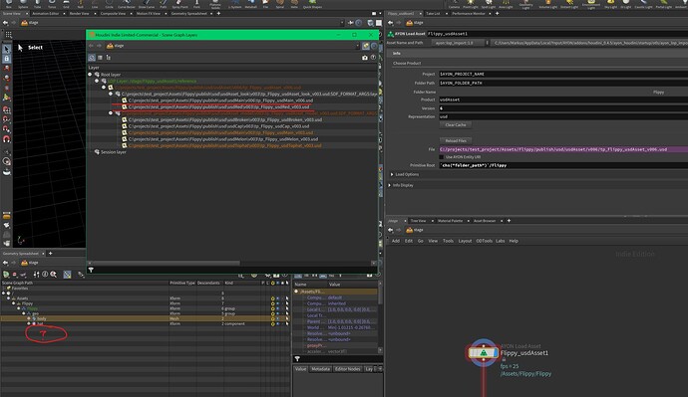Click the Clear Cache button
The height and width of the screenshot is (397, 688).
point(456,124)
